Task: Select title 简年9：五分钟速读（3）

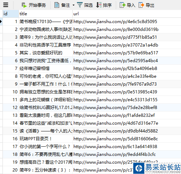Action: click(46, 170)
